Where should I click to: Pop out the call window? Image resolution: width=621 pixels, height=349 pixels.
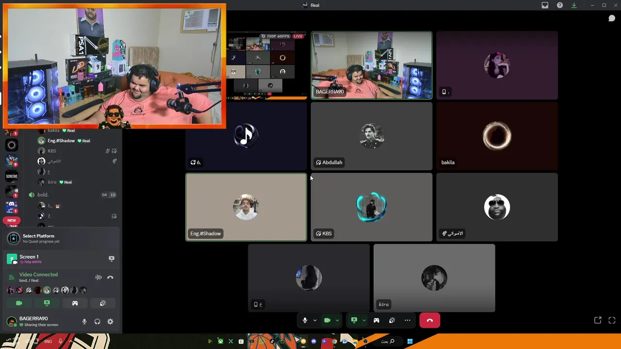click(598, 320)
